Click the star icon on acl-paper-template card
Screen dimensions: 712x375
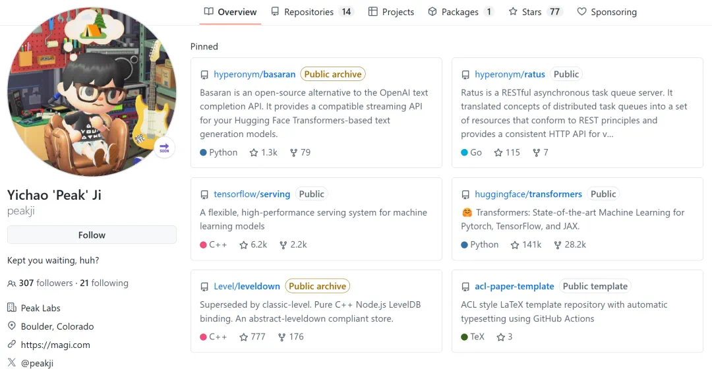[x=500, y=337]
